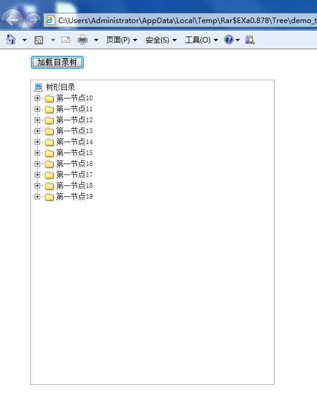Select the 第一节点11 label
Screen dimensions: 317x400
pos(75,109)
